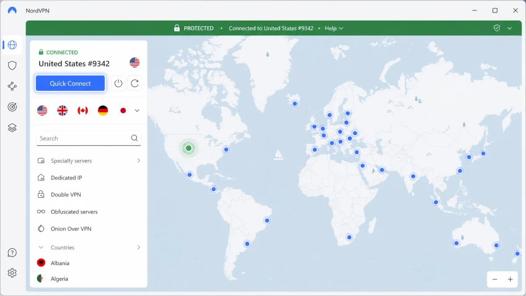This screenshot has height=296, width=526.
Task: Open the settings gear icon
Action: [x=12, y=273]
